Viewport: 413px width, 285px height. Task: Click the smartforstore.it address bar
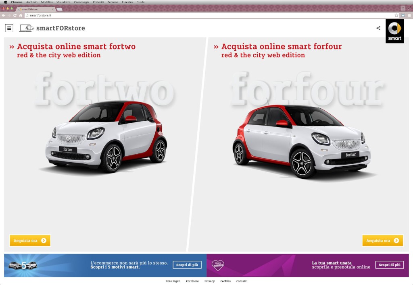click(202, 15)
